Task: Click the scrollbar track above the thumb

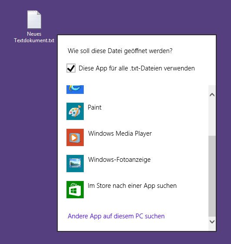Action: coord(212,117)
